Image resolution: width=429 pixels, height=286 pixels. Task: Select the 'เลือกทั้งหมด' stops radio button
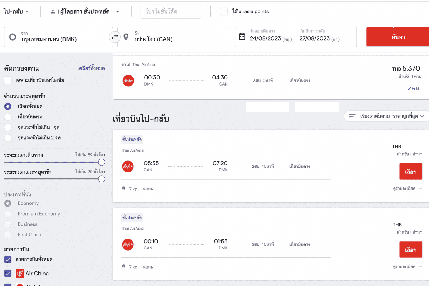click(x=8, y=106)
